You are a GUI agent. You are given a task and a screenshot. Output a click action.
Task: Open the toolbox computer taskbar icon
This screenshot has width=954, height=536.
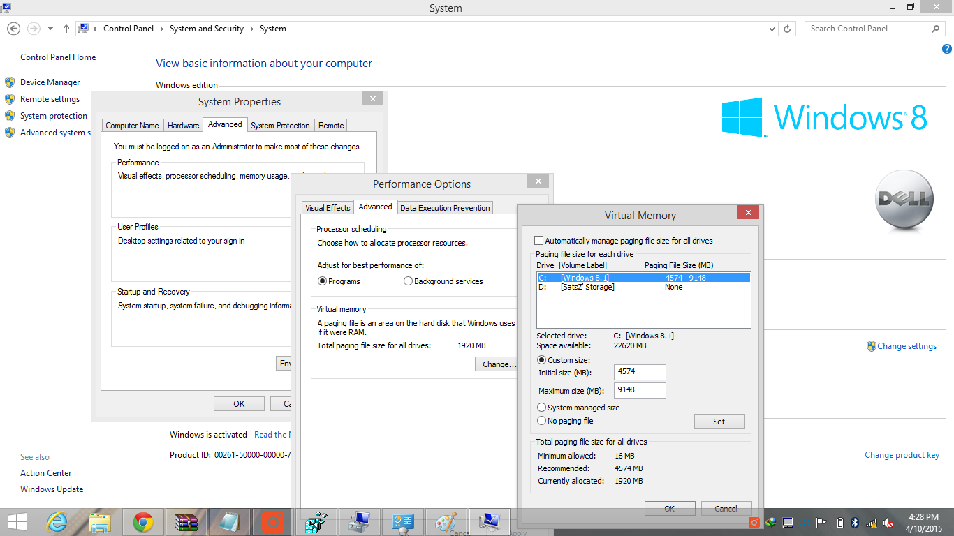pyautogui.click(x=360, y=522)
